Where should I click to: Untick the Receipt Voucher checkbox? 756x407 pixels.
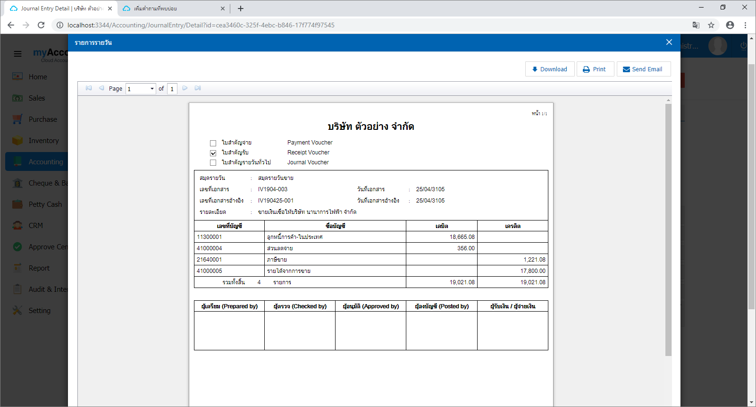coord(213,153)
